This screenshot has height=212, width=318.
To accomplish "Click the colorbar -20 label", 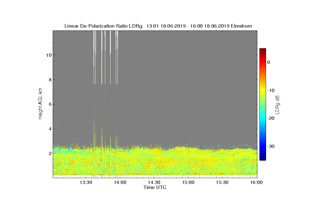I will 271,118.
